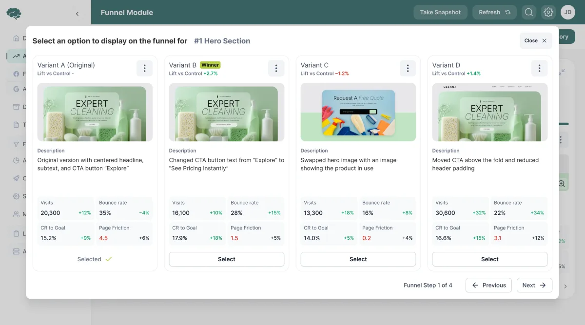The height and width of the screenshot is (325, 585).
Task: Open the funnel filter sidebar icon
Action: coord(17,144)
